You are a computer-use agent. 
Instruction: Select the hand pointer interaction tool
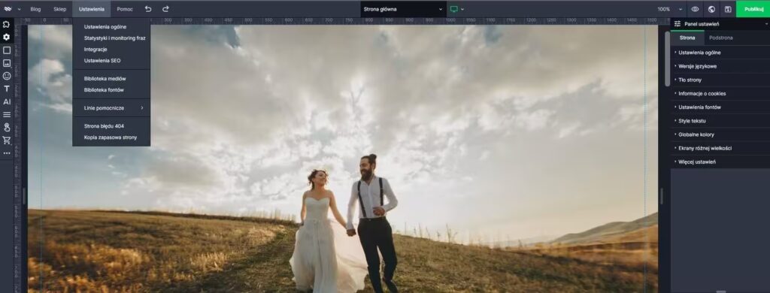6,128
